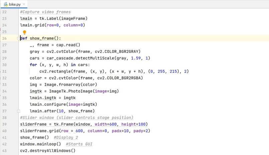Place cursor on 'def show_frame():'
Screen dimensions: 269x155
(40, 38)
